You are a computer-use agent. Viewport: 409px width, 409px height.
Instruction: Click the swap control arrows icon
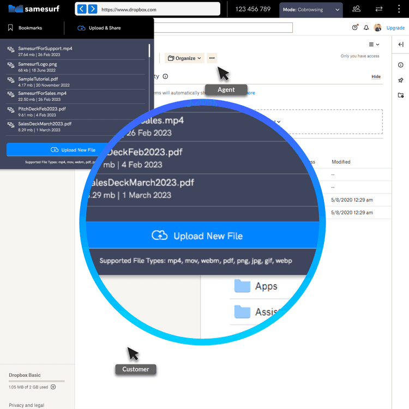click(379, 9)
